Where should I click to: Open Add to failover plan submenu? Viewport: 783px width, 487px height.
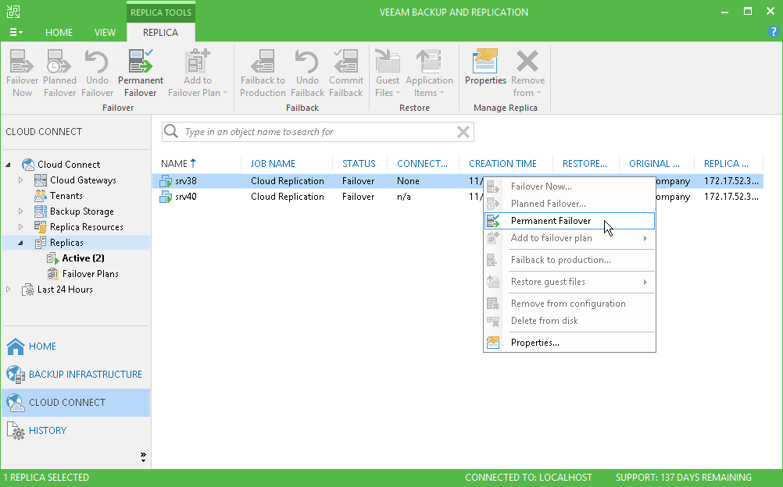569,238
